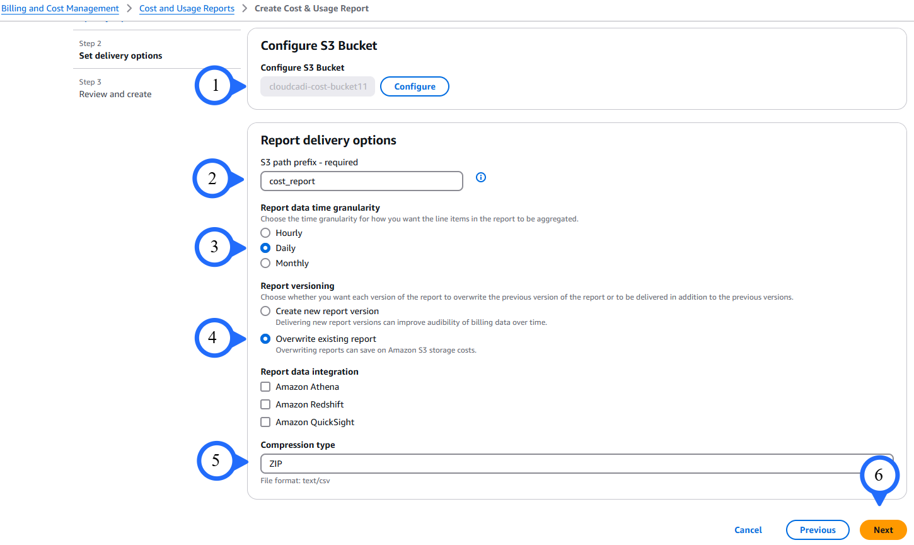This screenshot has width=914, height=545.
Task: Click the Configure button for S3 bucket
Action: 414,86
